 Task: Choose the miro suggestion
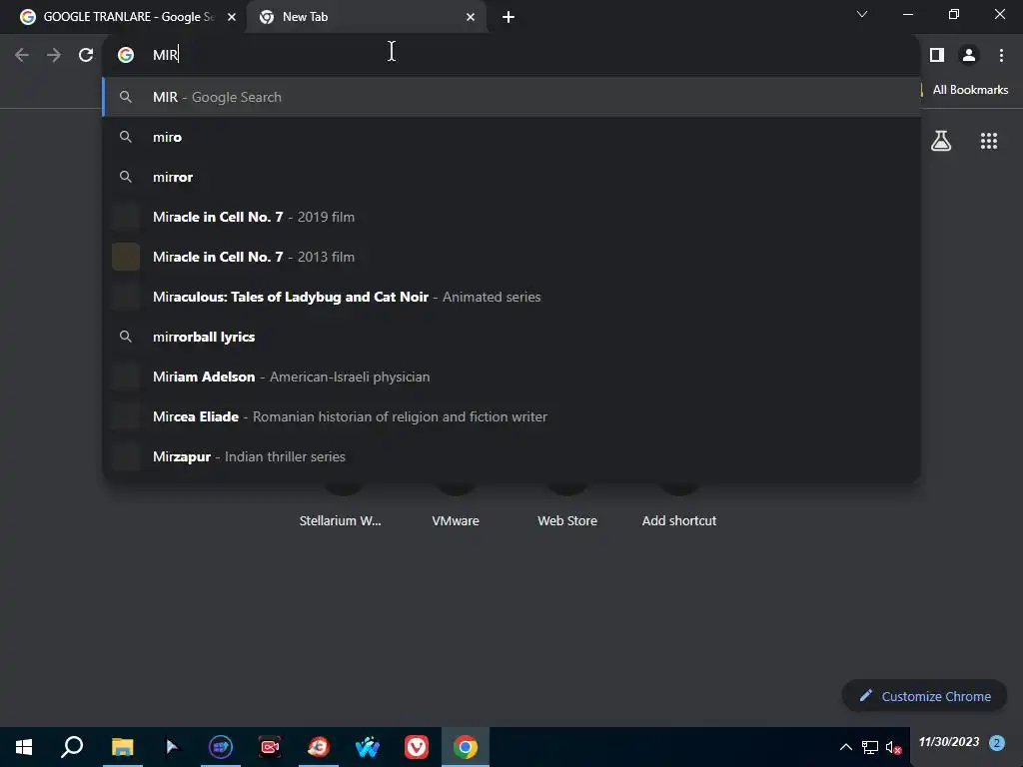pos(511,137)
